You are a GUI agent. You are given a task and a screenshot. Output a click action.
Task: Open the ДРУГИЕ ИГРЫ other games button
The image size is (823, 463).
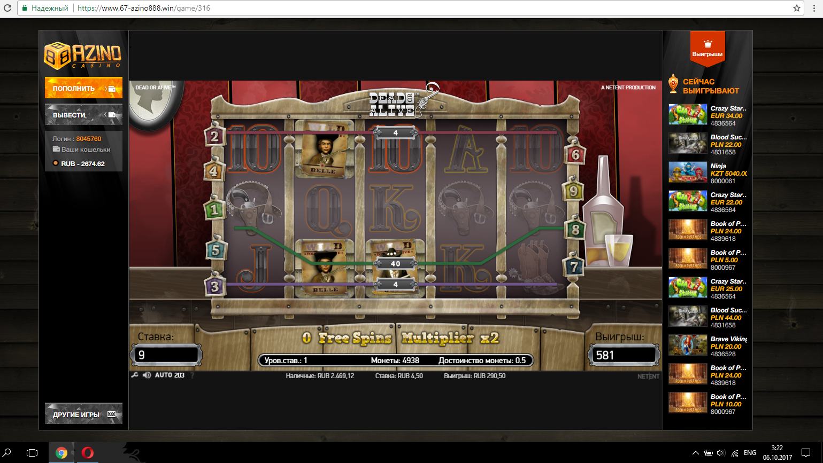point(83,414)
